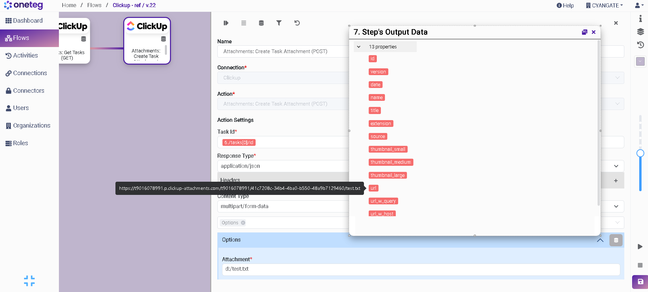Open the info icon in right sidebar
Image resolution: width=648 pixels, height=292 pixels.
(x=640, y=19)
